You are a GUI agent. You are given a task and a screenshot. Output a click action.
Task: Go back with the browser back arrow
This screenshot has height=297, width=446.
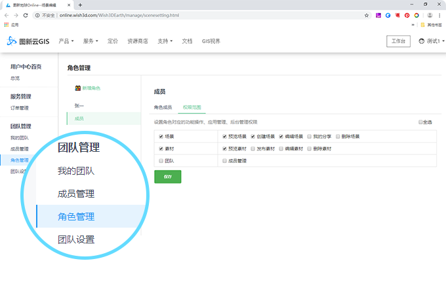click(7, 14)
